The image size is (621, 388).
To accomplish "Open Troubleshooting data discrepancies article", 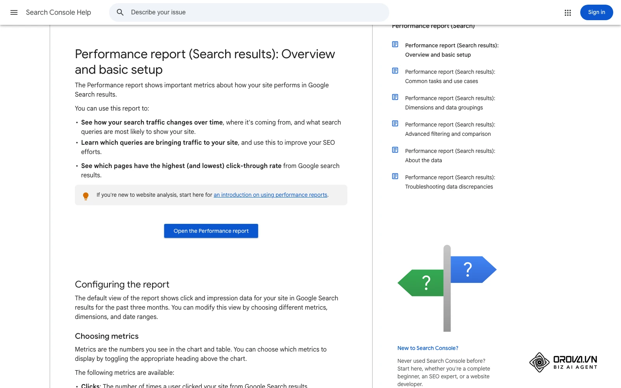I will tap(450, 182).
